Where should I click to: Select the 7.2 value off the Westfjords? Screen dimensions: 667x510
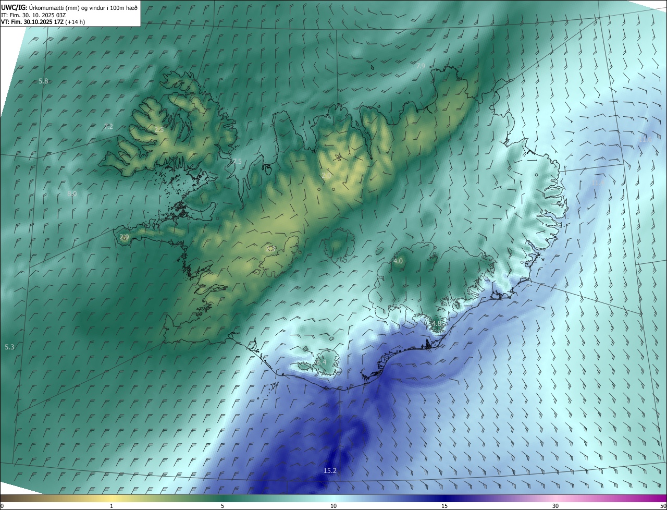[x=108, y=127]
